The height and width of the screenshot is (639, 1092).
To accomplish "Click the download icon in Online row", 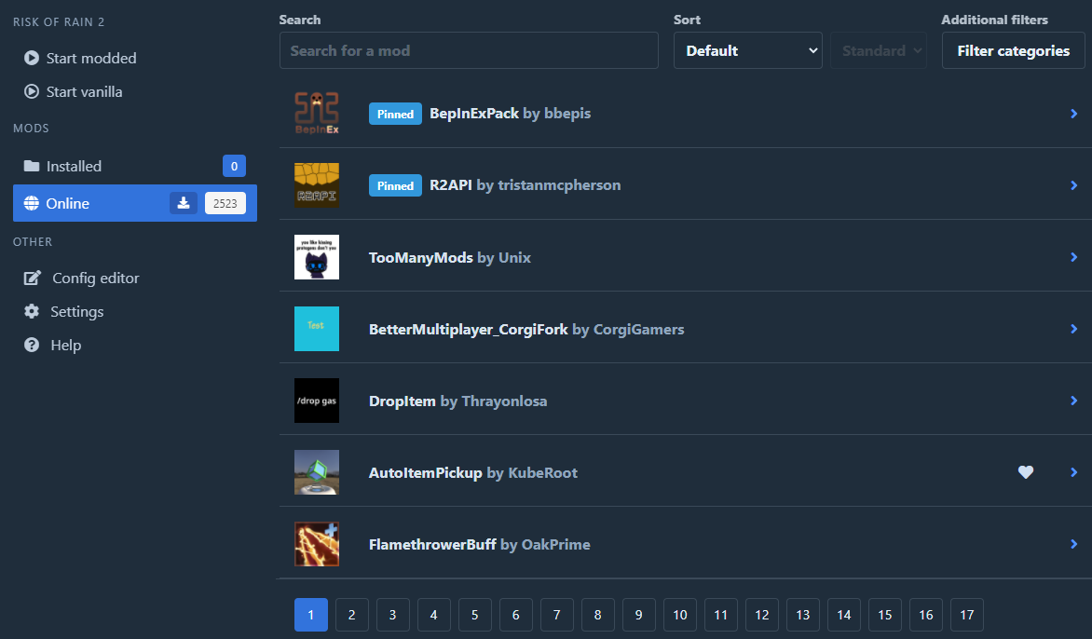I will (184, 202).
